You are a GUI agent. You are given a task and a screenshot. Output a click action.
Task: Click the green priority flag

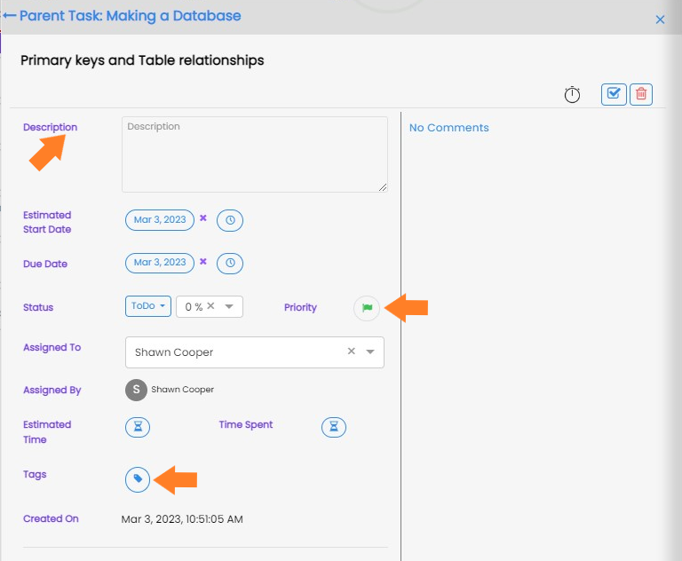(x=367, y=308)
